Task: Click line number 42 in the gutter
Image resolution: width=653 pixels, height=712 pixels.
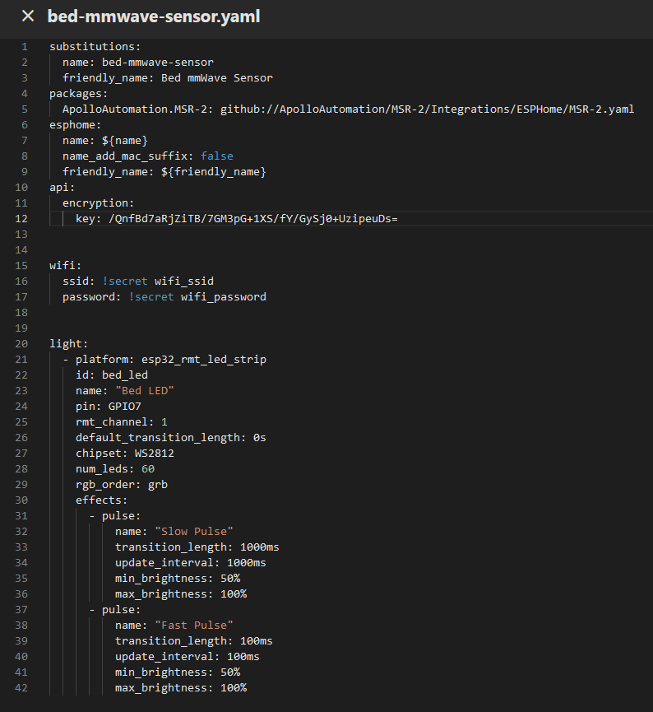Action: coord(21,687)
